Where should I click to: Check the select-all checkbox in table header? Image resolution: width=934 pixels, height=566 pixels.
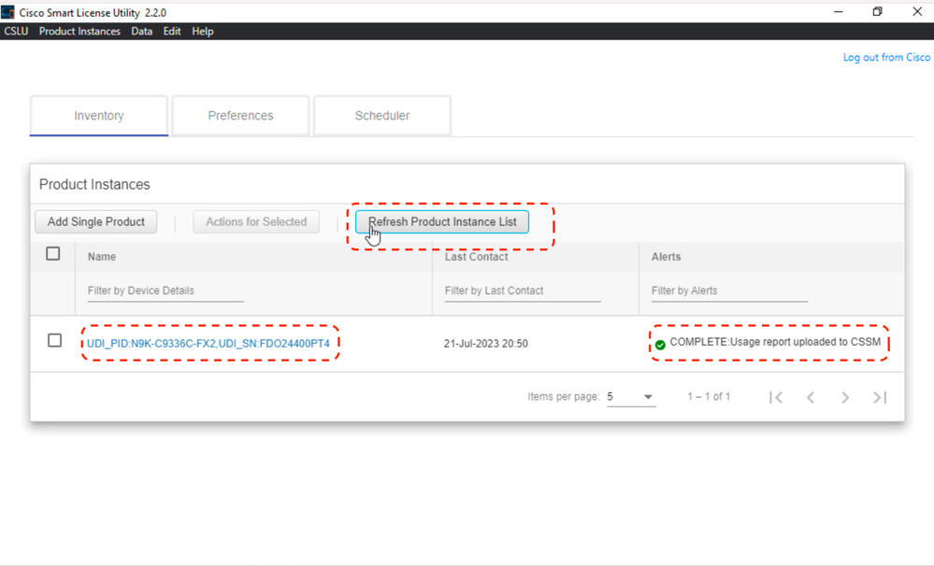[x=53, y=253]
